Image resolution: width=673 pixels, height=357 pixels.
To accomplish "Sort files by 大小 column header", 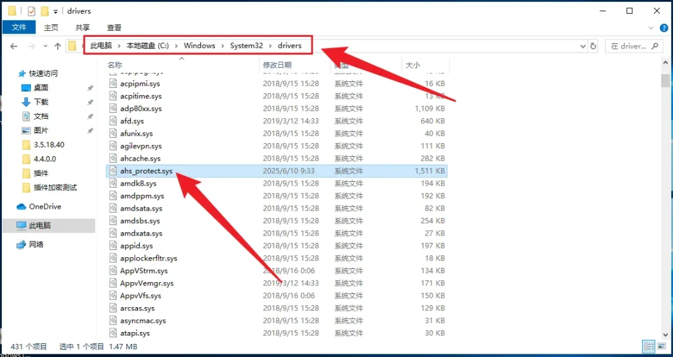I will [x=413, y=65].
